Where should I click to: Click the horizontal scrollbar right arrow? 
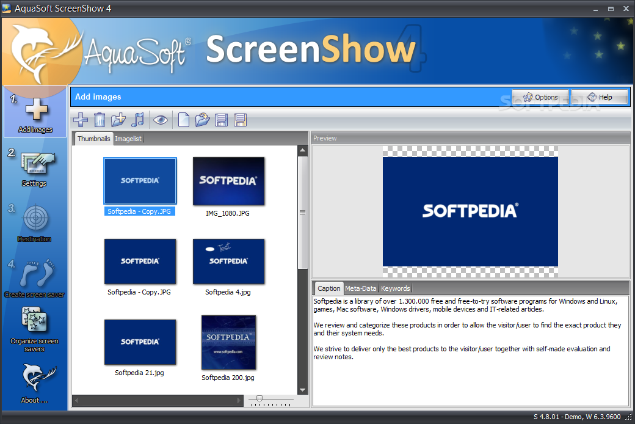tap(239, 401)
